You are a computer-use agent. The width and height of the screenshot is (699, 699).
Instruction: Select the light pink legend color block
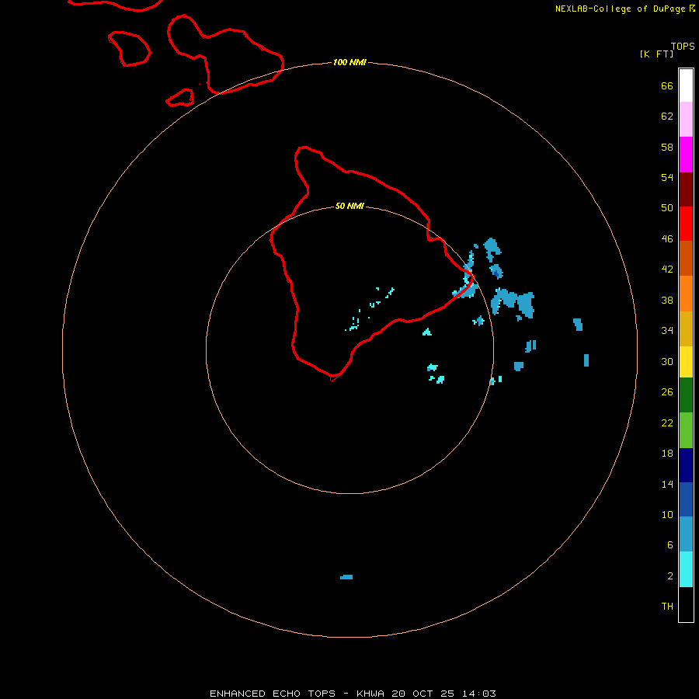click(686, 120)
